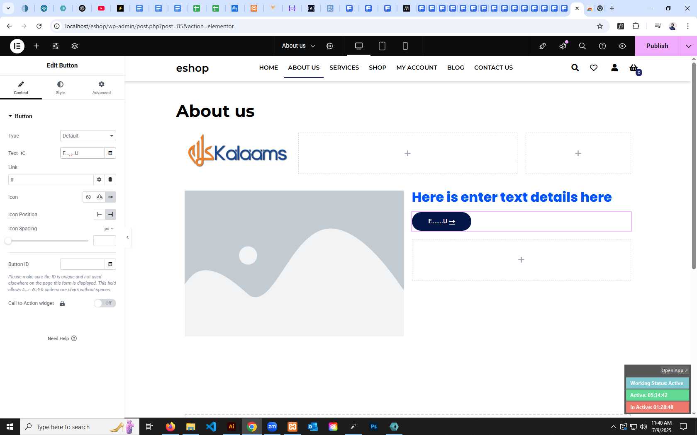
Task: Click the Link URL input field
Action: [x=51, y=180]
